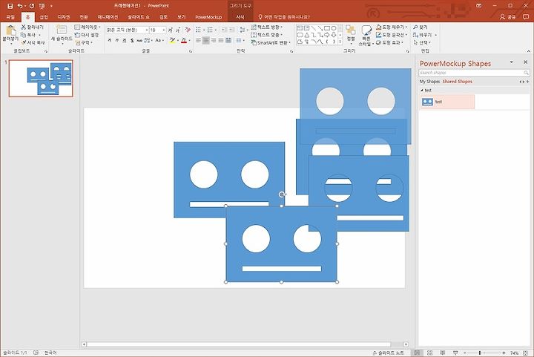Click the Redo icon in title bar

(x=32, y=6)
